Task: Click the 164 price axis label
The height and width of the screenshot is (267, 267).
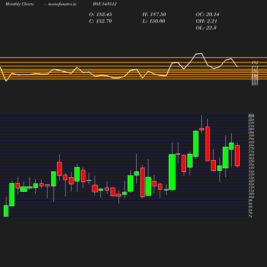Action: 251,158
